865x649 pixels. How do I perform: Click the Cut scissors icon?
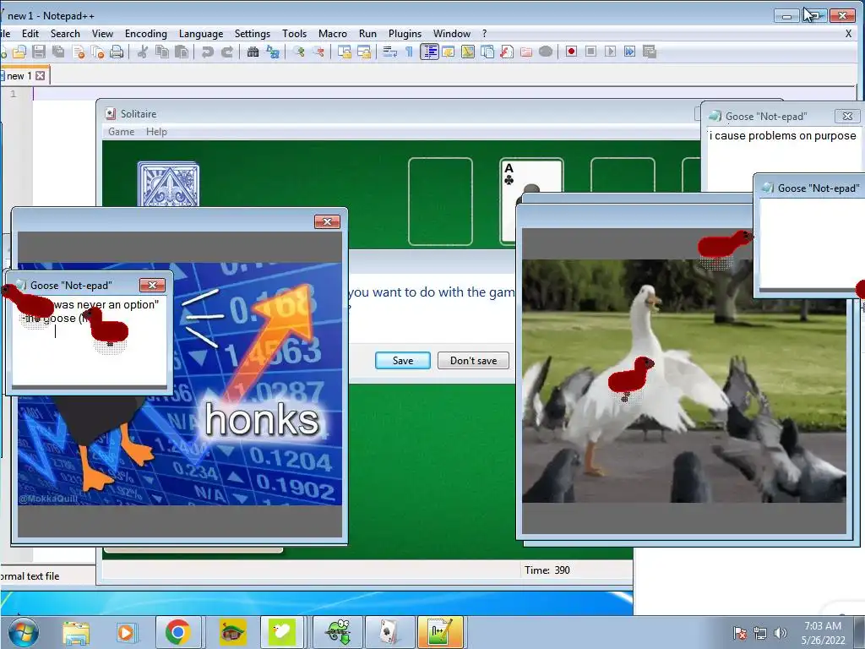click(x=142, y=52)
